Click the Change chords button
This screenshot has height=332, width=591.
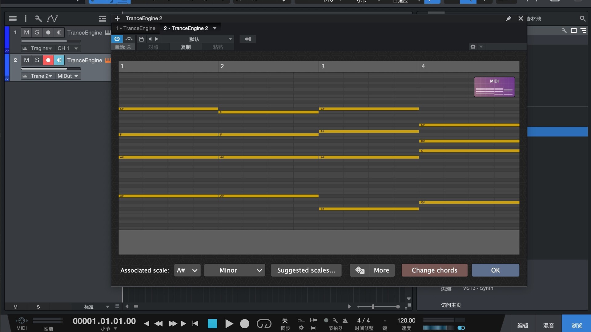(435, 270)
